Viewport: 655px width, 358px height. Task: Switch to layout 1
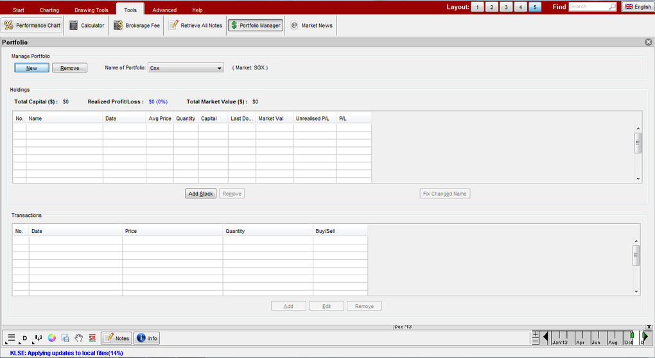[x=477, y=7]
